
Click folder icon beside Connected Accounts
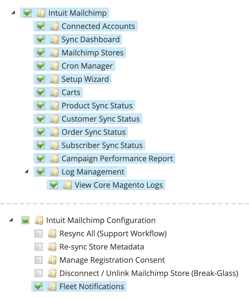55,26
